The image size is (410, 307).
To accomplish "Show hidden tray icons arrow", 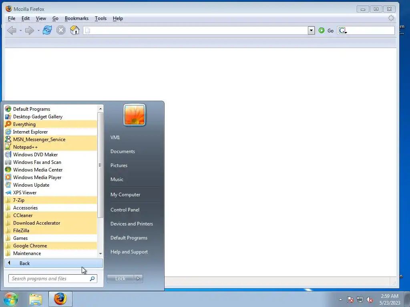I will point(340,300).
